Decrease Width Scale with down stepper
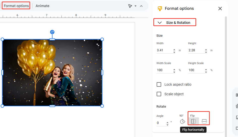This screenshot has height=137, width=238. coord(174,72)
